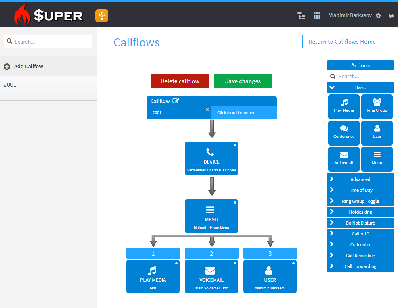Edit callflow name with pencil icon
398x308 pixels.
[176, 101]
